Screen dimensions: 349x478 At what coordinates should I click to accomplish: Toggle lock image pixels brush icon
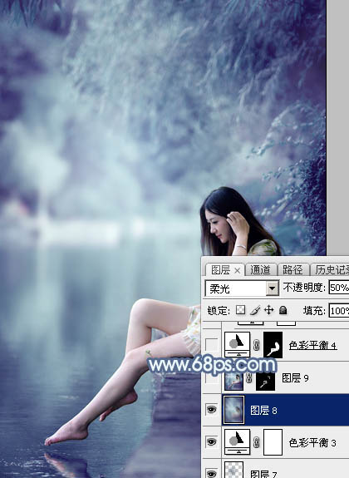pos(254,310)
